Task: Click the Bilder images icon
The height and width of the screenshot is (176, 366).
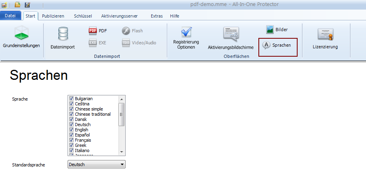Action: coord(270,30)
